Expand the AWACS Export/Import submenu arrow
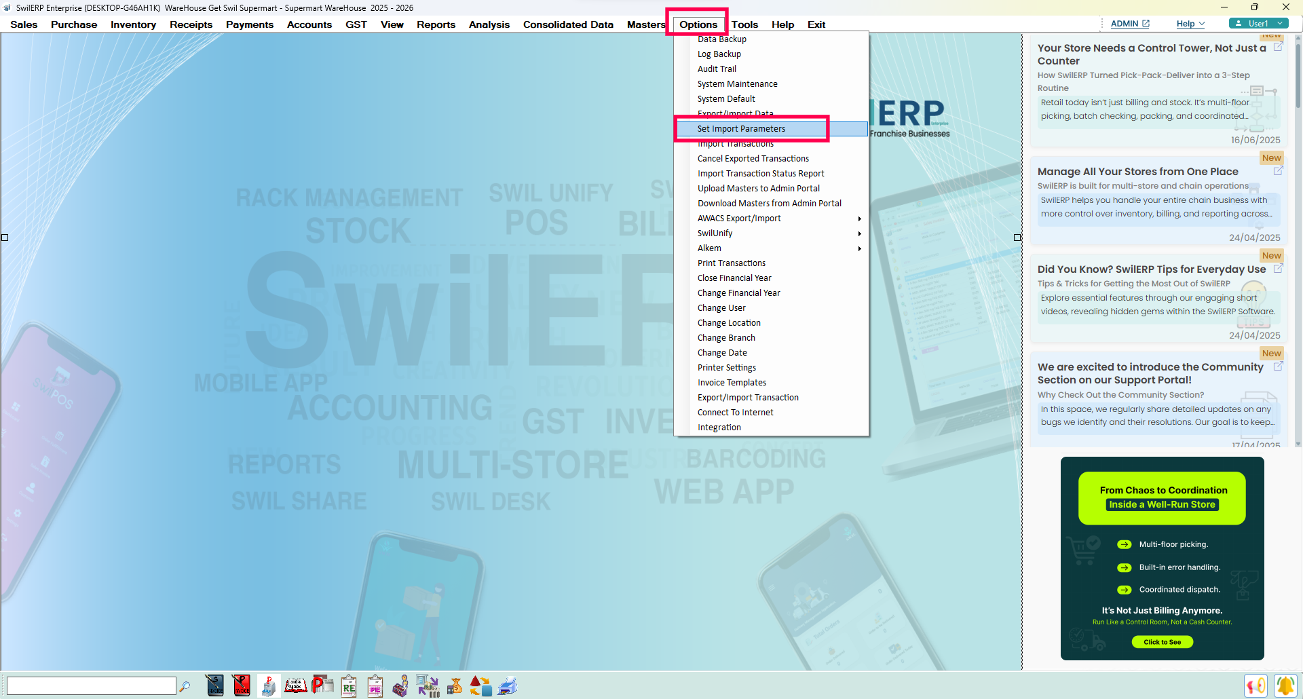The image size is (1303, 699). (x=859, y=219)
